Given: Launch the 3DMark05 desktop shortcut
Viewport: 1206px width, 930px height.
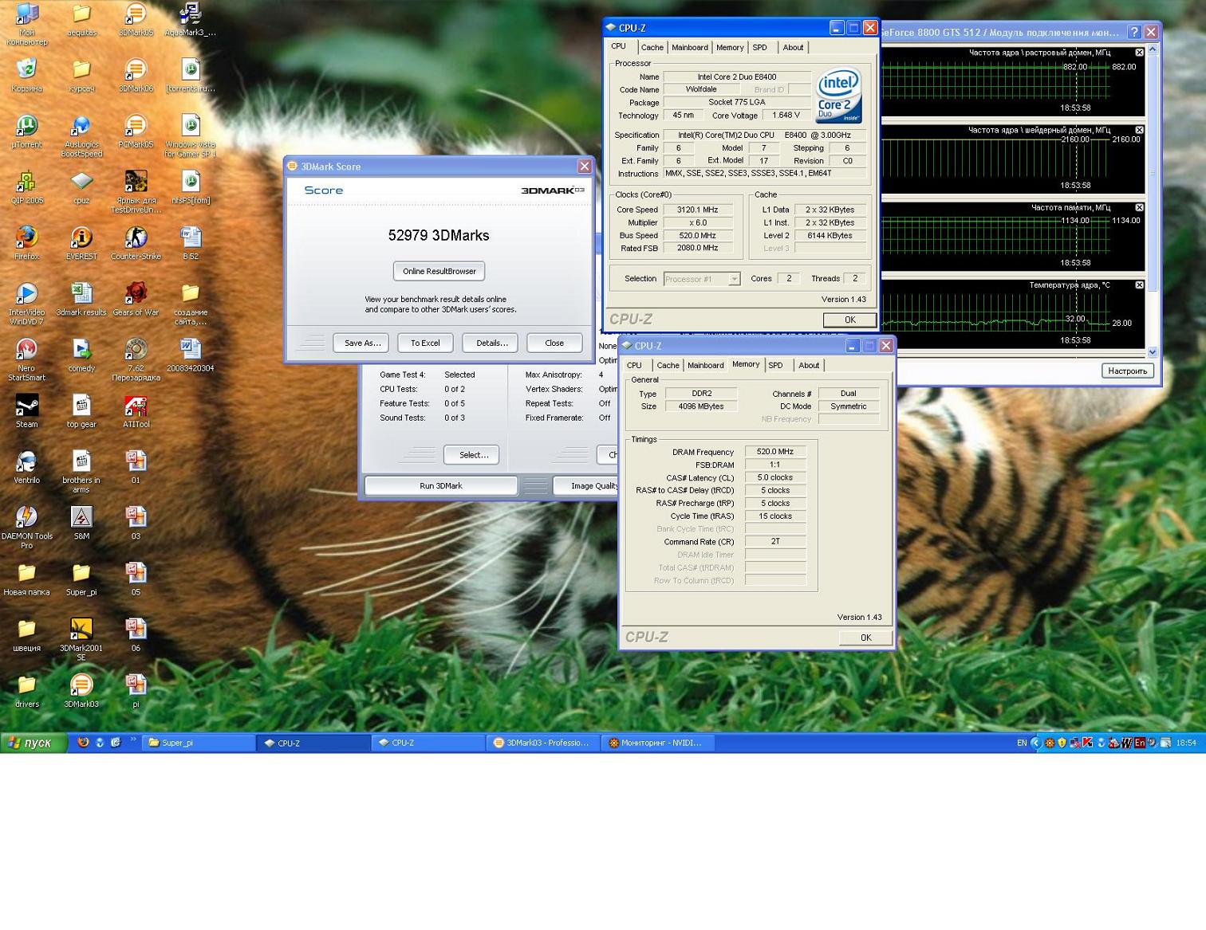Looking at the screenshot, I should (136, 20).
